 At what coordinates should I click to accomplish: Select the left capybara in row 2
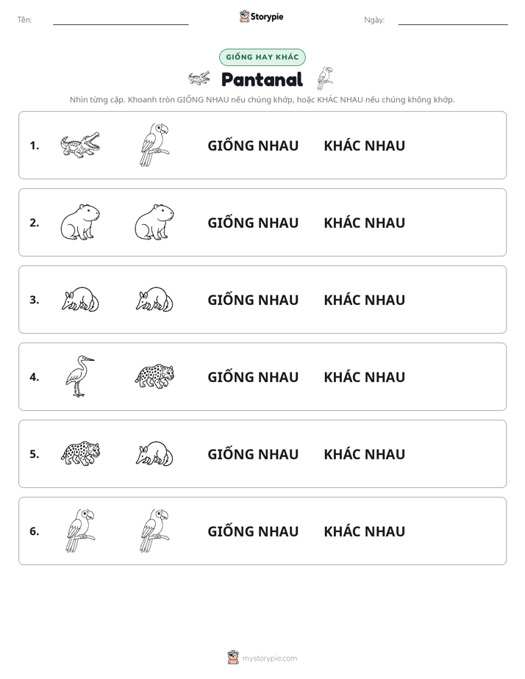[80, 222]
